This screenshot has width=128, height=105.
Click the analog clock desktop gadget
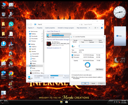tap(120, 12)
